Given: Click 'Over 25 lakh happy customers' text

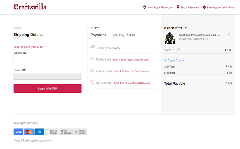Looking at the screenshot, I should coord(33,141).
